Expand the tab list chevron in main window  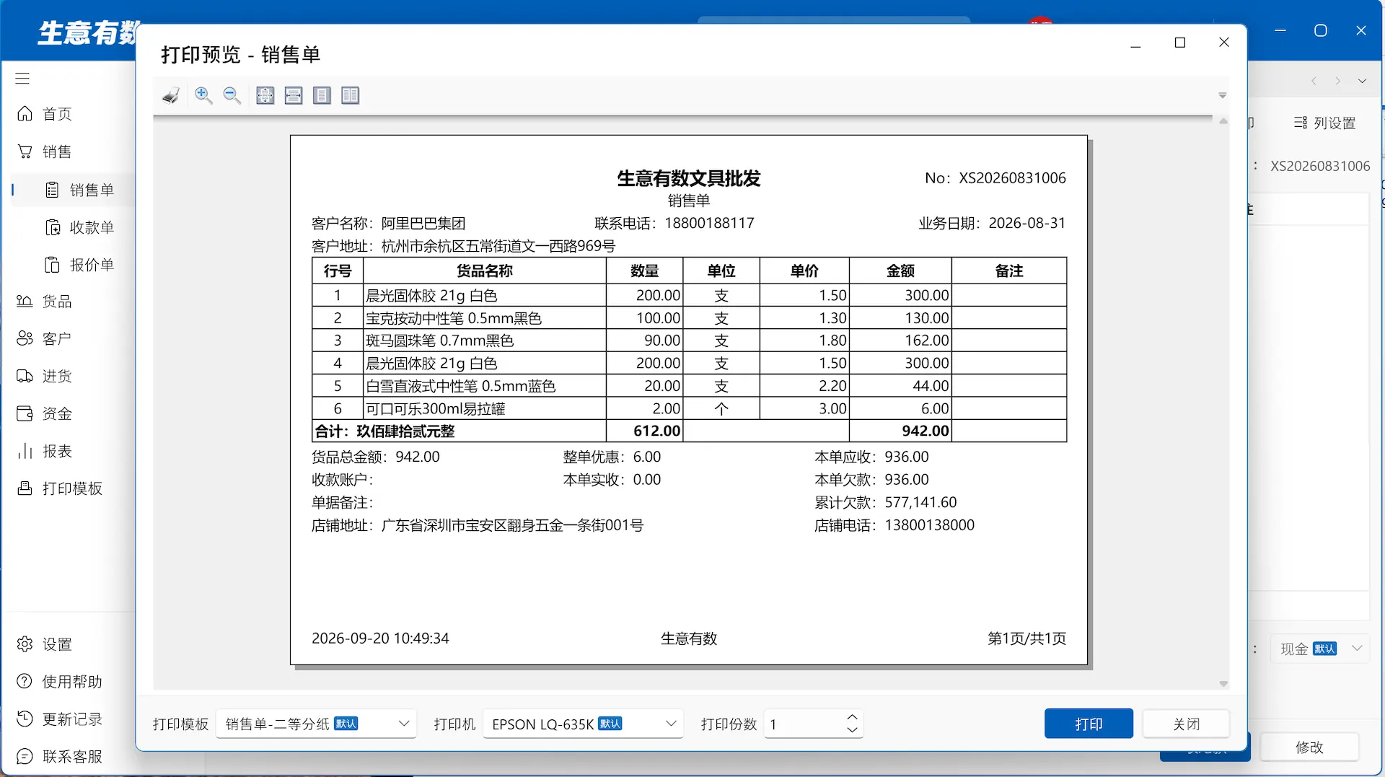tap(1362, 81)
